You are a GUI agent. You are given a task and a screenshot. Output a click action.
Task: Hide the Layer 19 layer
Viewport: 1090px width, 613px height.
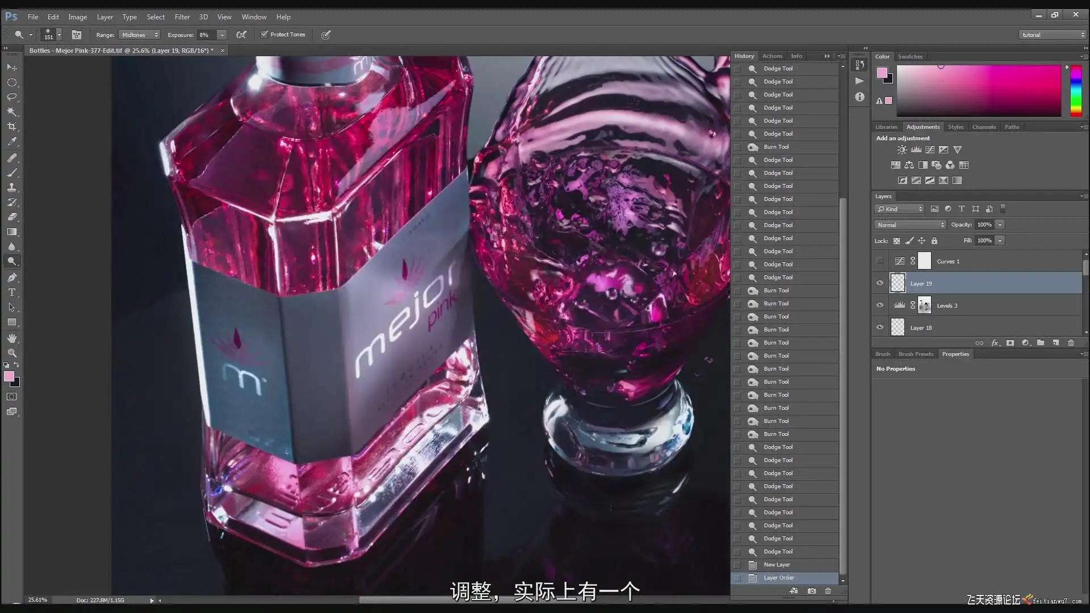[880, 283]
